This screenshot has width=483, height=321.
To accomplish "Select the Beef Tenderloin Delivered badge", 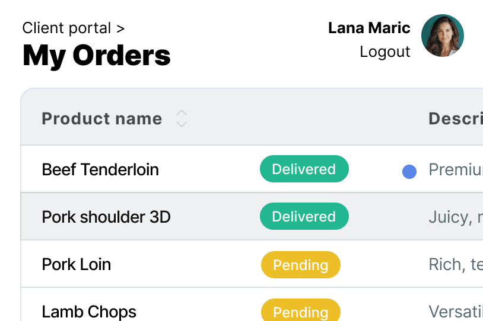I will point(304,169).
